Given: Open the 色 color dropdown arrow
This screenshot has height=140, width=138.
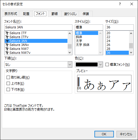Looking at the screenshot, I should 101,64.
